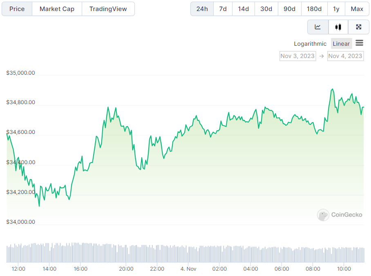
Task: Enable Logarithmic scale
Action: (x=310, y=44)
